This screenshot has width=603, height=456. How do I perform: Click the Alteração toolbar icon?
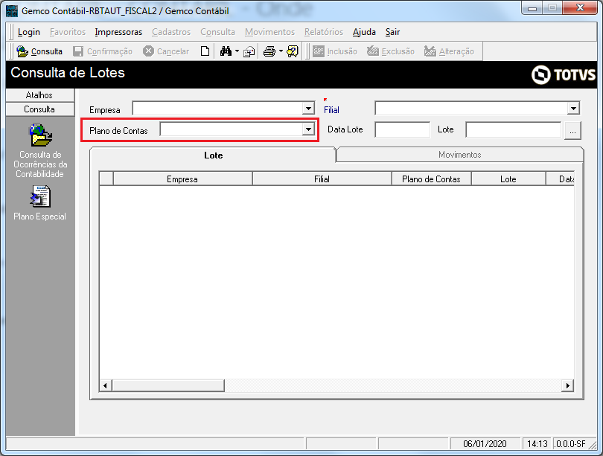(x=430, y=51)
